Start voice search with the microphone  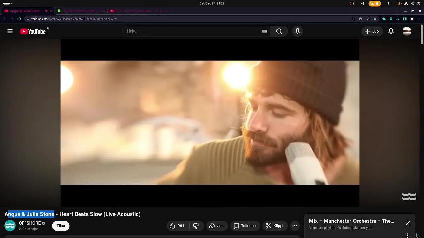point(297,31)
